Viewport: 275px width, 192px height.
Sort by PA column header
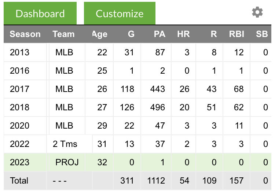159,34
